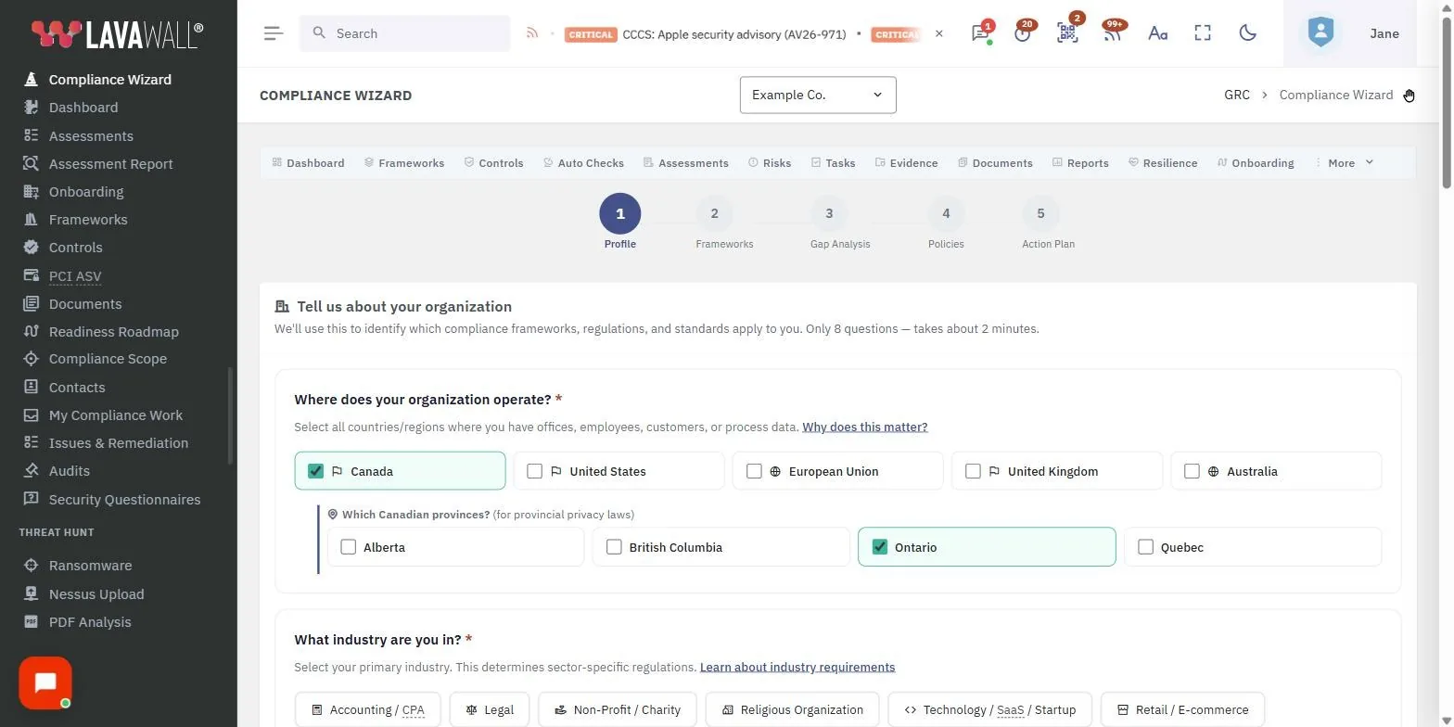Open the QR scan icon with the 2 badge
This screenshot has height=727, width=1454.
[1067, 33]
